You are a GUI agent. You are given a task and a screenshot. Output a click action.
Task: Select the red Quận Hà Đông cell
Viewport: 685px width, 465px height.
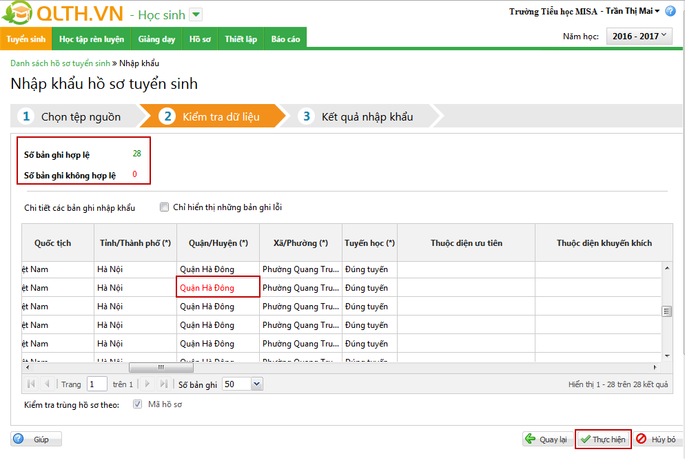pyautogui.click(x=218, y=287)
